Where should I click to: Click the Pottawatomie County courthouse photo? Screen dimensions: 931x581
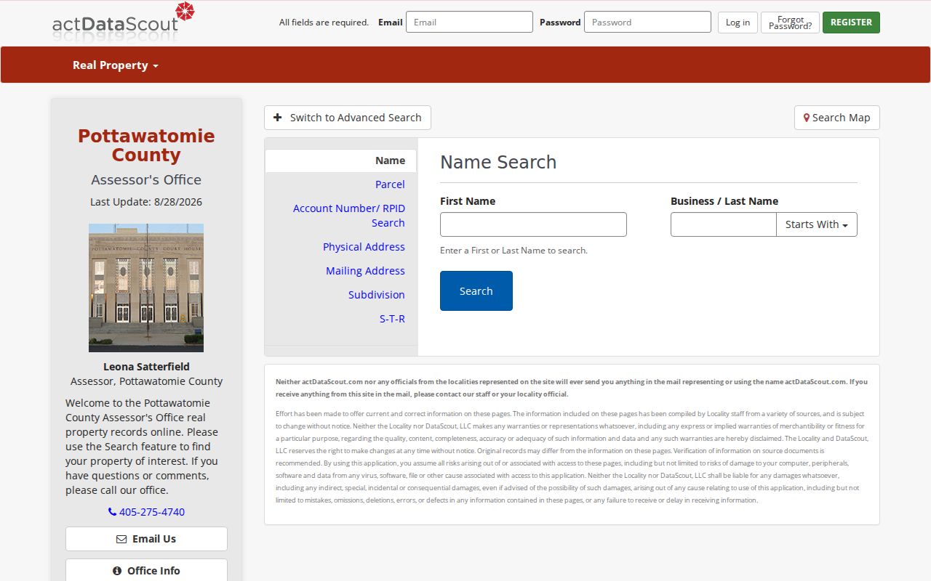146,288
